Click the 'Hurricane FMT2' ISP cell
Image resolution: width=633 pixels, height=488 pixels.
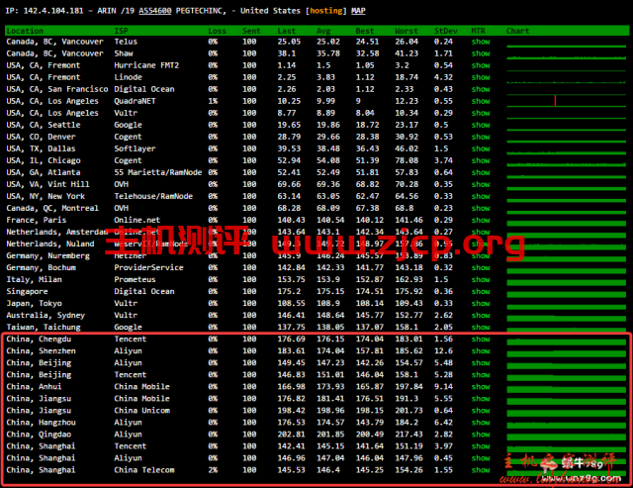pyautogui.click(x=146, y=65)
